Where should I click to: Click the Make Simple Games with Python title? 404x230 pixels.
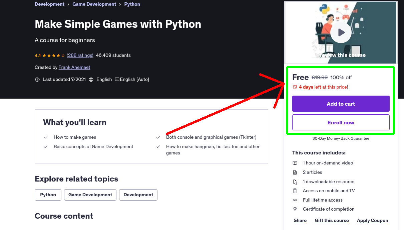(x=118, y=24)
